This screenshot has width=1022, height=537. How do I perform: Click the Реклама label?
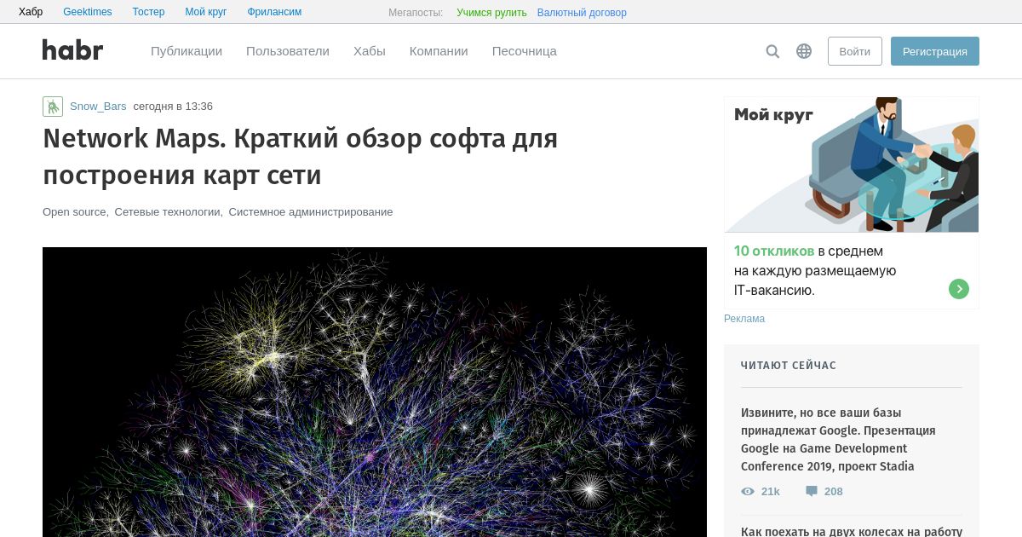pos(744,319)
